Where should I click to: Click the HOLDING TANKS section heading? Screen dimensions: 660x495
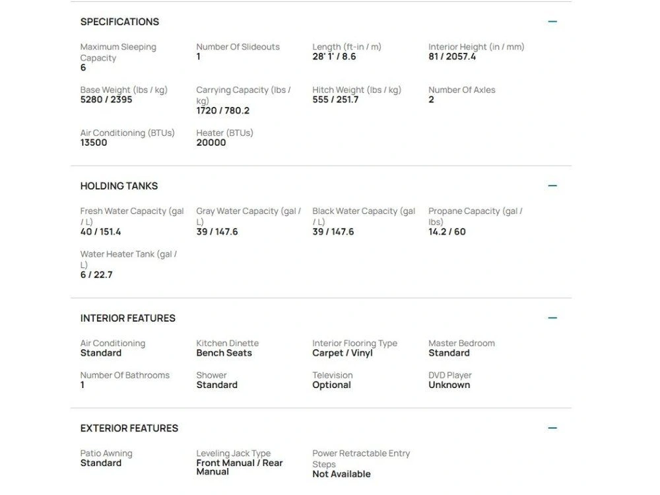[119, 186]
